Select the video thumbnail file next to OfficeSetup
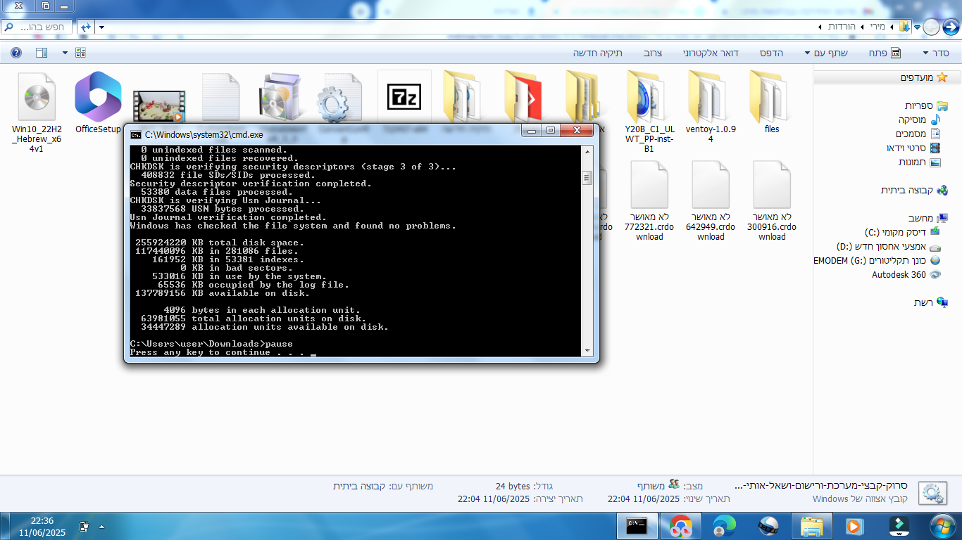The width and height of the screenshot is (962, 540). click(159, 105)
